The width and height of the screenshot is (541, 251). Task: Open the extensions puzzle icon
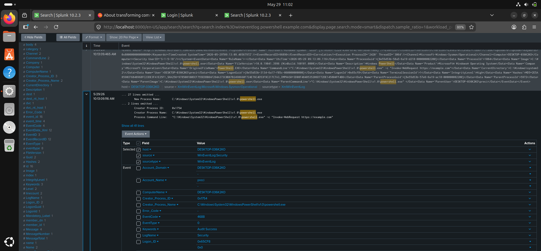524,27
